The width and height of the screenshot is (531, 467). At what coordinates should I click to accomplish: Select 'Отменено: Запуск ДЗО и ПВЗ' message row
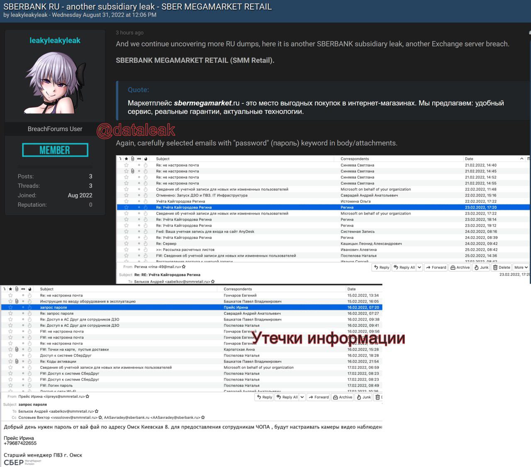point(323,195)
